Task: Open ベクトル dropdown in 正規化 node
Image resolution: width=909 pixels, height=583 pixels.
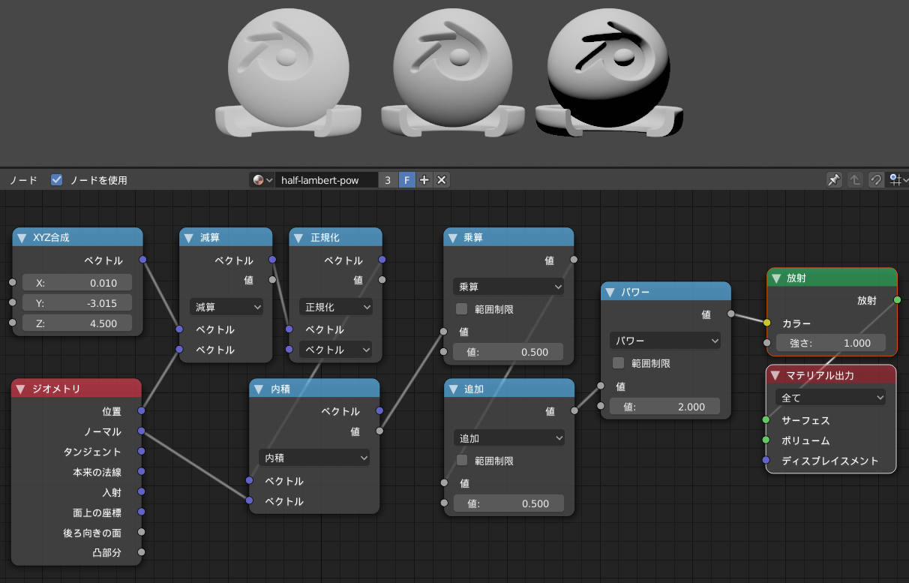Action: coord(336,350)
